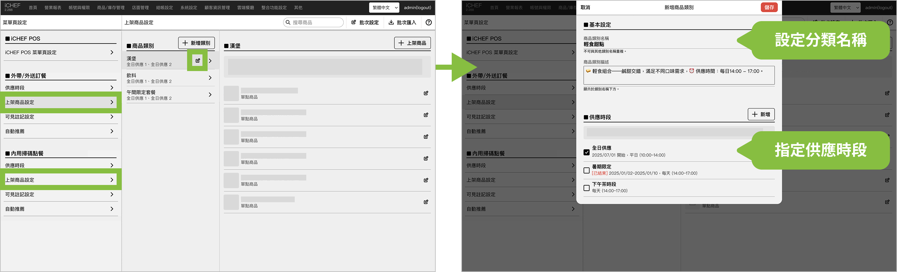897x272 pixels.
Task: Click the plus icon on 上架商品
Action: [x=401, y=43]
